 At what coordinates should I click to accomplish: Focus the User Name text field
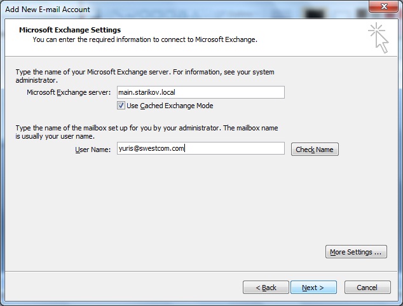click(x=200, y=149)
